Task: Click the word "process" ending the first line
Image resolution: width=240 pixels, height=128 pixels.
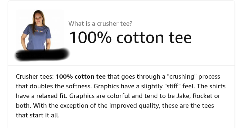Action: click(209, 77)
